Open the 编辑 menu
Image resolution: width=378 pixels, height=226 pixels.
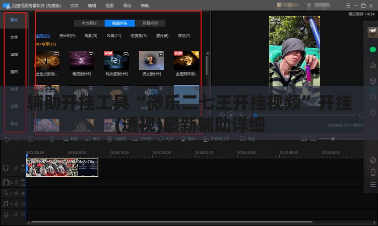(x=92, y=6)
